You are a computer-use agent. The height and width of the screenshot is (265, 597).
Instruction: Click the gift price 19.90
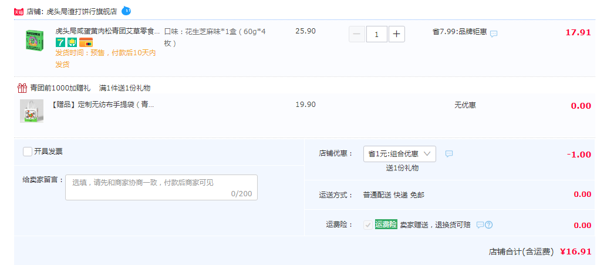point(305,105)
